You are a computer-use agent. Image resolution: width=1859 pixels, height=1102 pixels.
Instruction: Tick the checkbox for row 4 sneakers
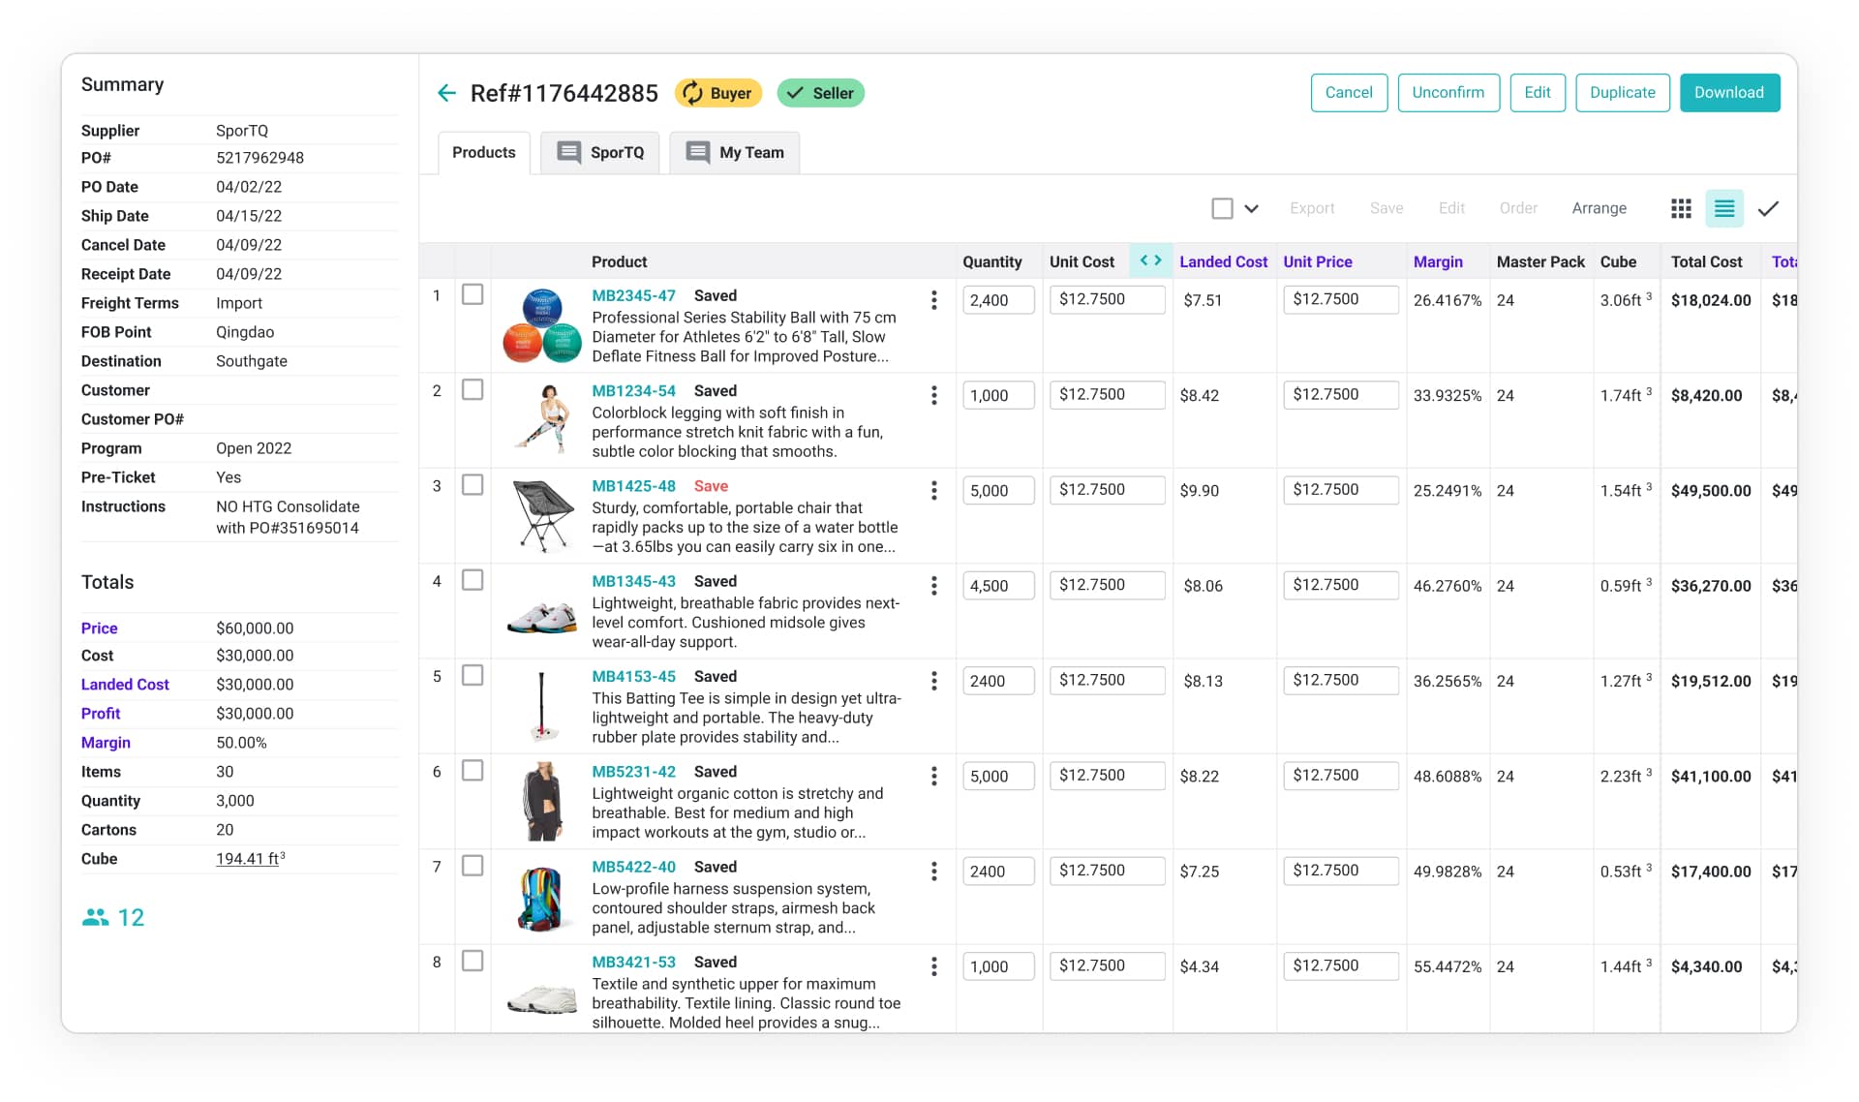472,581
